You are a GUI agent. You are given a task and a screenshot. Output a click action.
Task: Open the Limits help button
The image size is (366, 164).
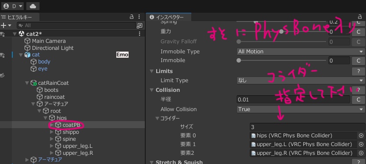click(359, 71)
